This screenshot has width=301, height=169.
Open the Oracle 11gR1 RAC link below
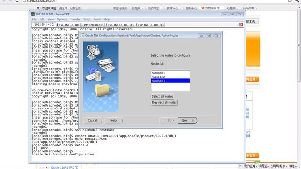click(x=64, y=168)
